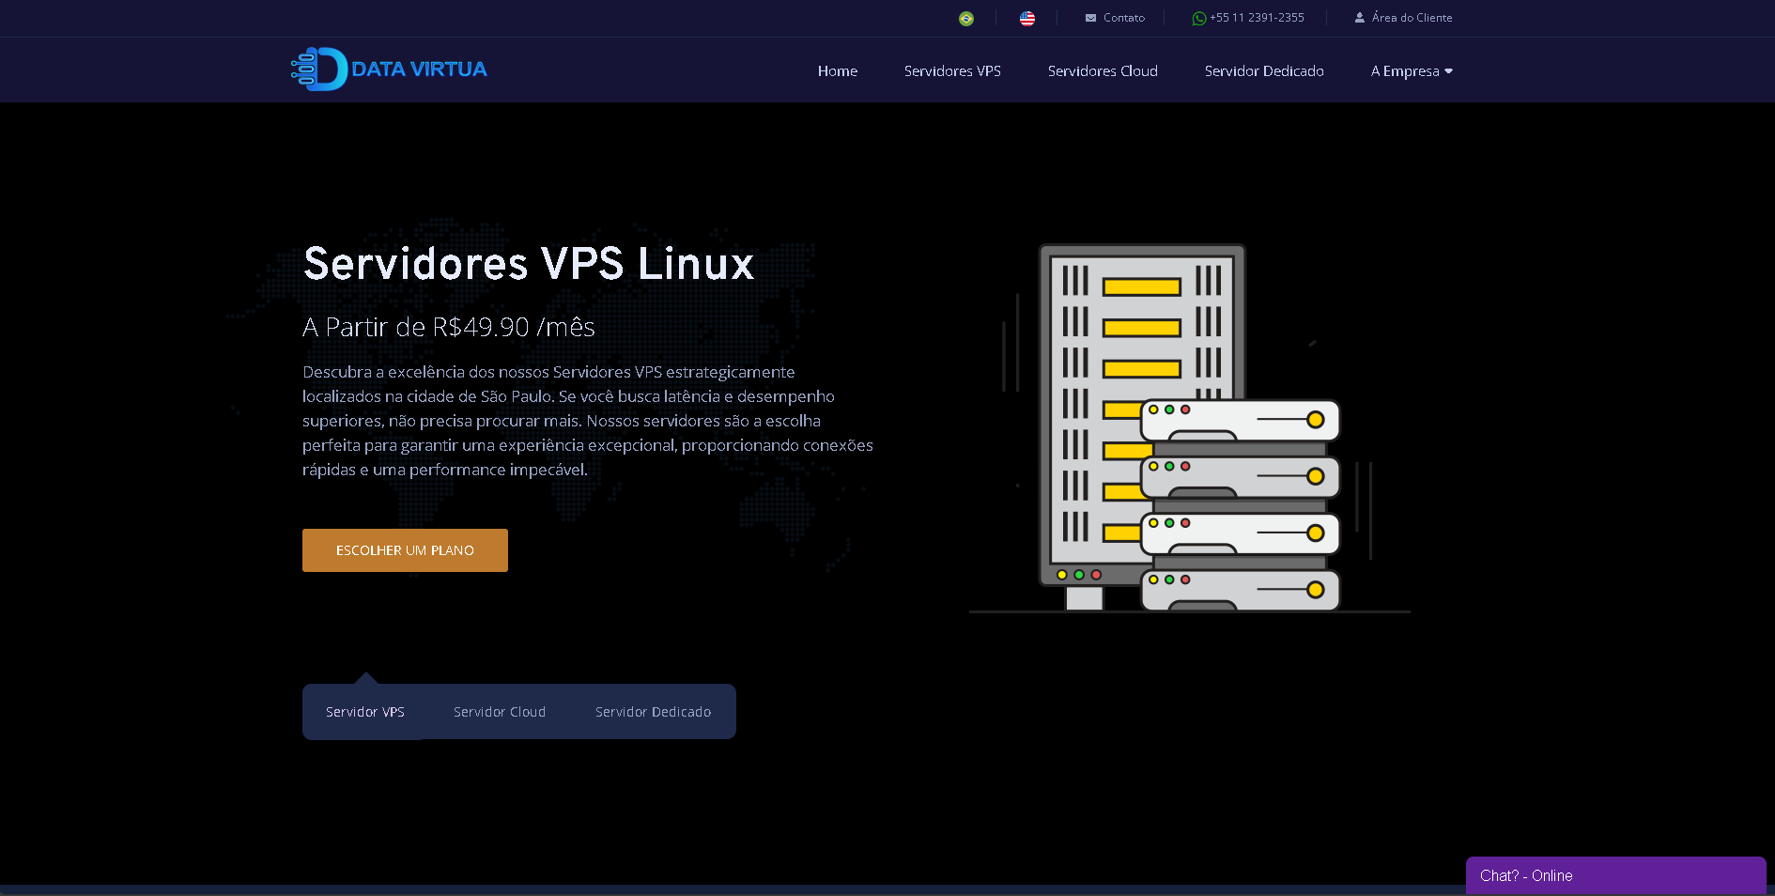The width and height of the screenshot is (1775, 896).
Task: Click the phone number +55 11 2391-2355
Action: (1257, 18)
